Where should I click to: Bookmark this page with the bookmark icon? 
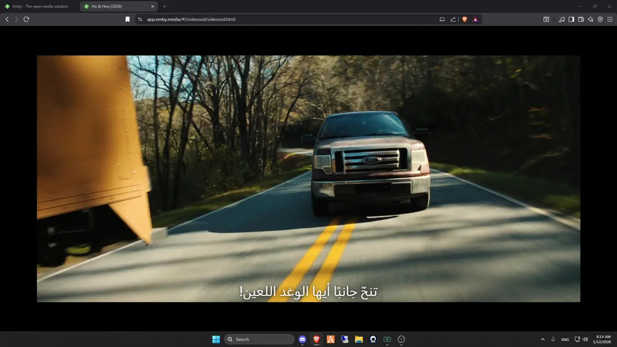[127, 19]
